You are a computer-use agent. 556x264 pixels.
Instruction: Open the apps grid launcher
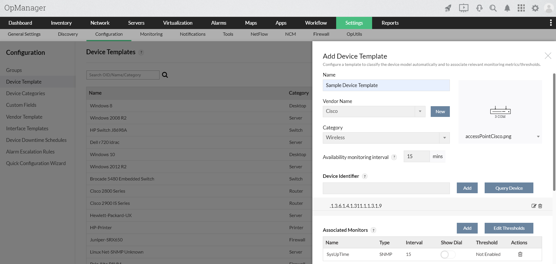[521, 8]
